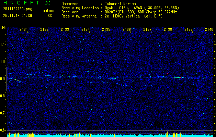The image size is (216, 137).
Task: Select the filename 2511132130.png
Action: coord(18,9)
